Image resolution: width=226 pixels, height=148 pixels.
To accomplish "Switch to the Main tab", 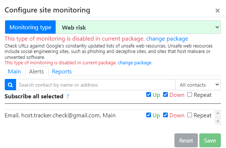I will (x=14, y=71).
